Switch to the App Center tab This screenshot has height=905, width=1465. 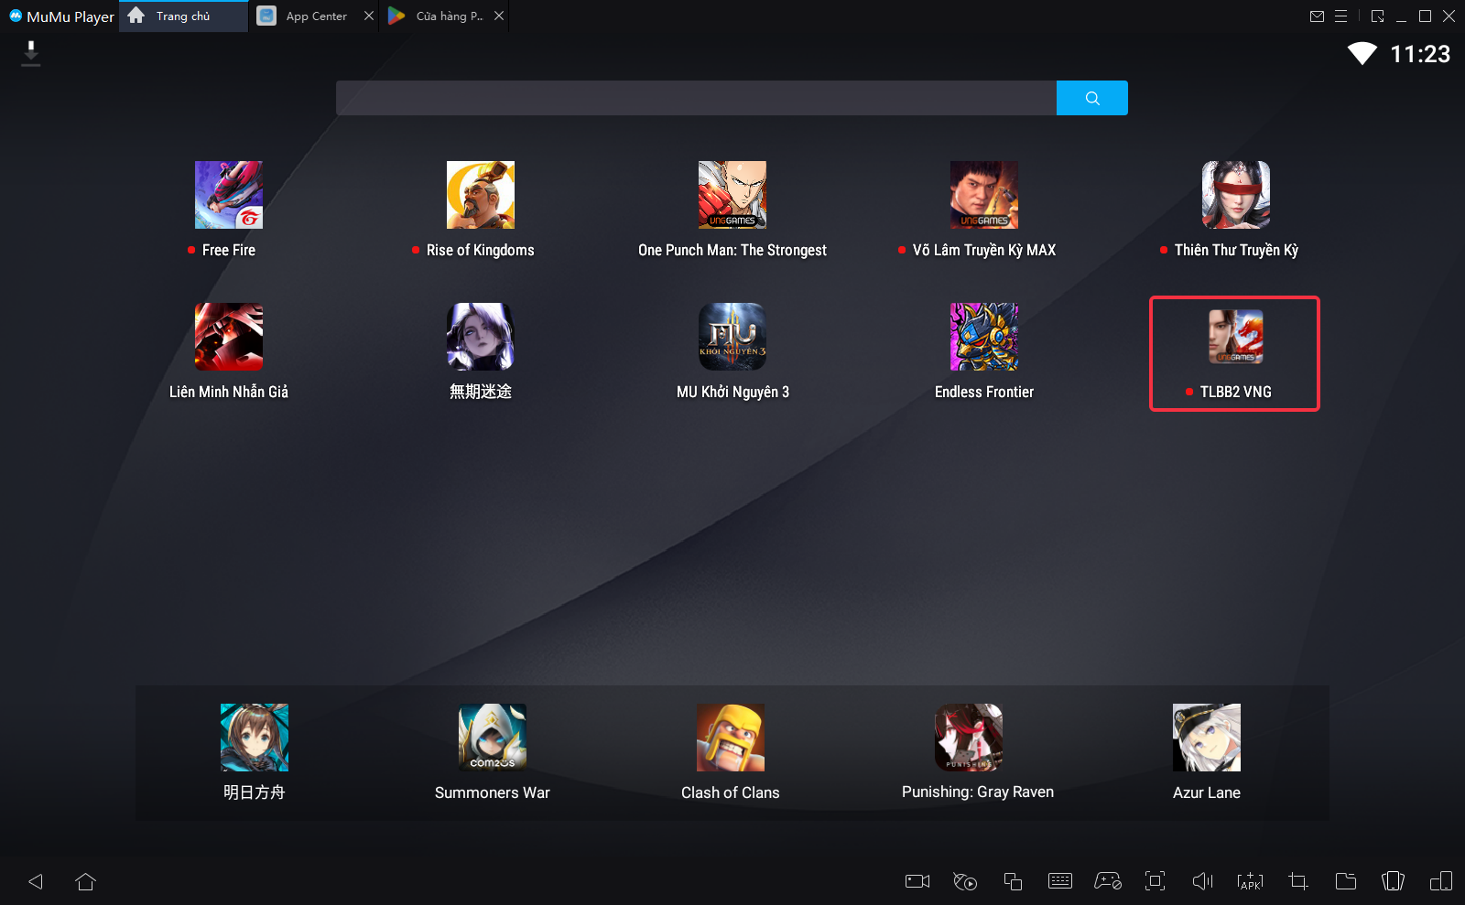(x=315, y=16)
